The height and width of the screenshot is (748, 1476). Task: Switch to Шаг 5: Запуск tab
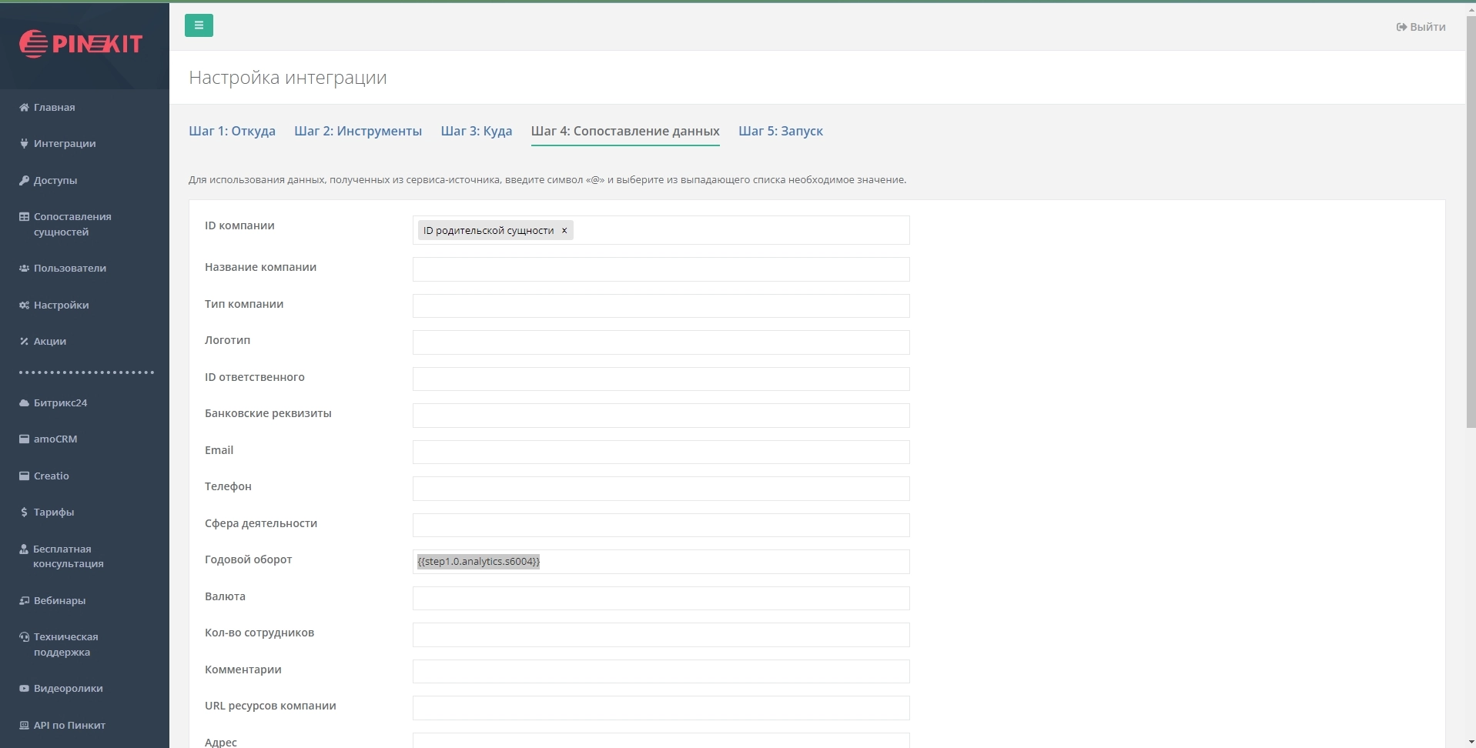click(x=780, y=131)
